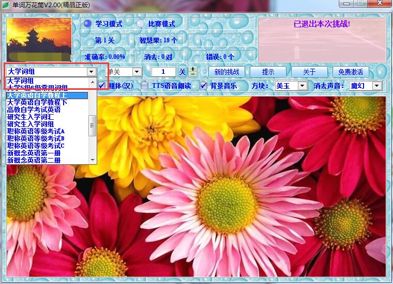Image resolution: width=393 pixels, height=284 pixels.
Task: Click the level number input field
Action: 163,72
